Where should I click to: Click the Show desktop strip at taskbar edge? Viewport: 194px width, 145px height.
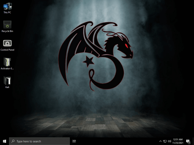click(193, 141)
